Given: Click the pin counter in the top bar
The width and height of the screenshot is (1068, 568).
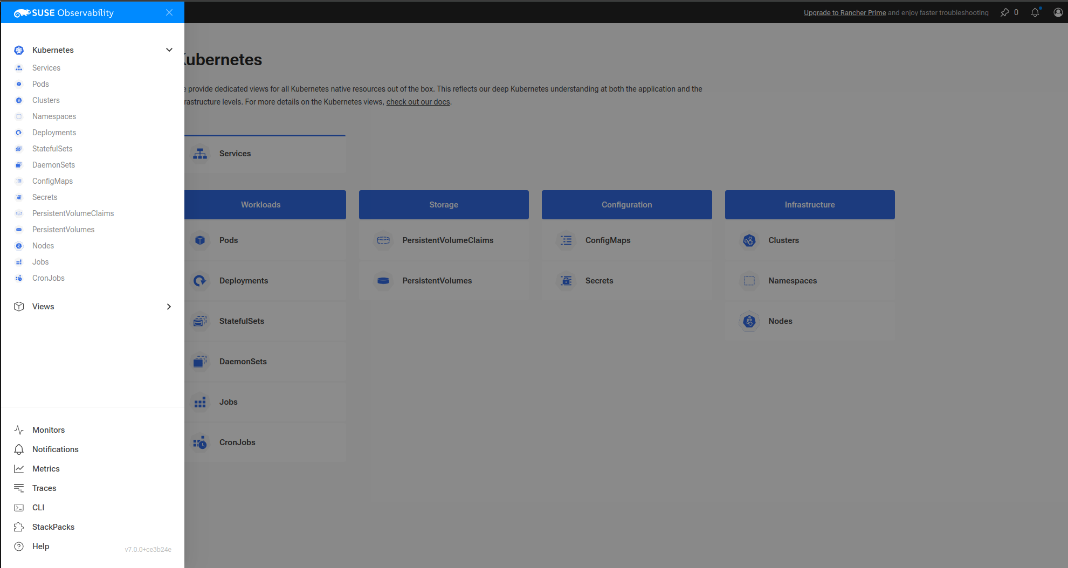Looking at the screenshot, I should tap(1009, 12).
